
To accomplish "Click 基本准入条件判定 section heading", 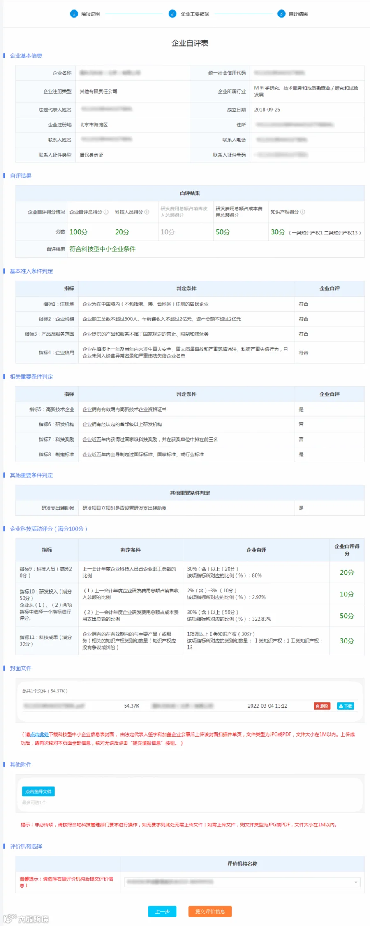I will pos(31,271).
